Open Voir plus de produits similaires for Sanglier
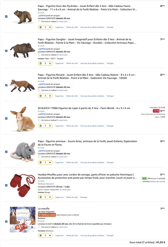This screenshot has width=168, height=247. click(92, 63)
